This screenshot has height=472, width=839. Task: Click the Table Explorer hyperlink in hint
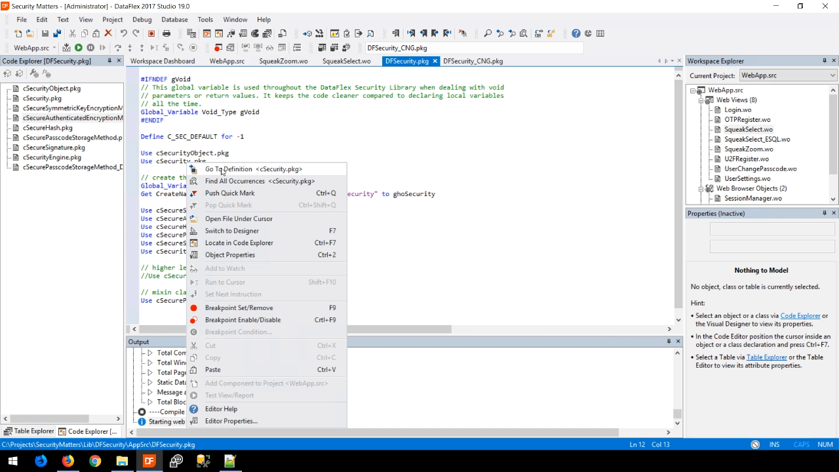[x=766, y=357]
